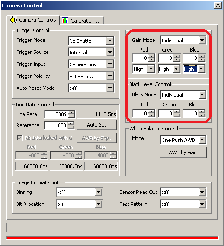
Task: Click the stopwatch icon on Camera Controls tab
Action: (x=13, y=20)
